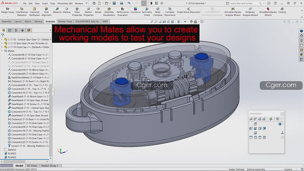Select PLANE3 in the feature tree
Viewport: 304px width, 171px height.
pyautogui.click(x=10, y=153)
